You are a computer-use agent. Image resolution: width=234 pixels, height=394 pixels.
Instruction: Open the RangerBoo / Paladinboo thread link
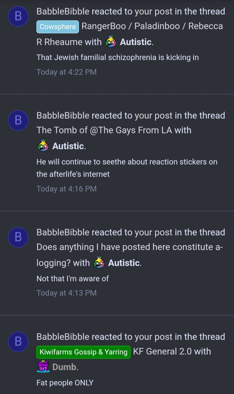(130, 34)
